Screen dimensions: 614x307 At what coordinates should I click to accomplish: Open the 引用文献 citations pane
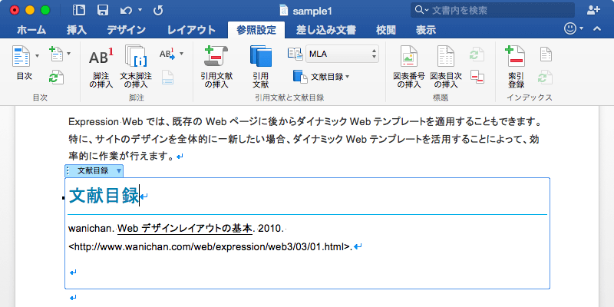[x=260, y=66]
